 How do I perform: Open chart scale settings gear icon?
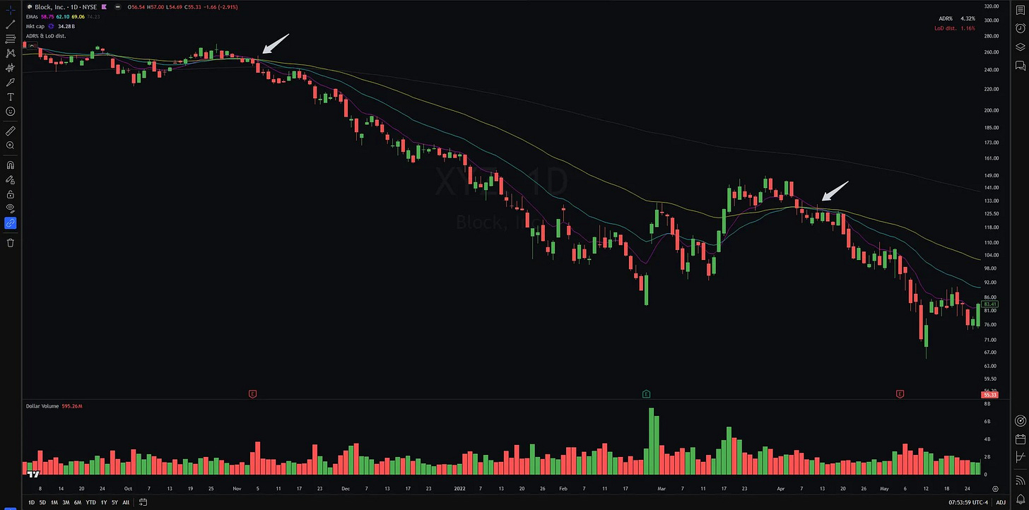pos(995,488)
